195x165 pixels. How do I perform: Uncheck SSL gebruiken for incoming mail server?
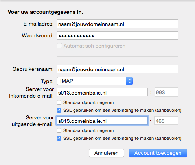pos(59,110)
